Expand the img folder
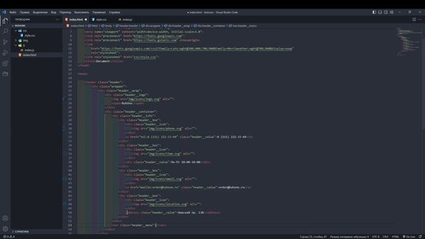The width and height of the screenshot is (425, 239). coord(16,40)
